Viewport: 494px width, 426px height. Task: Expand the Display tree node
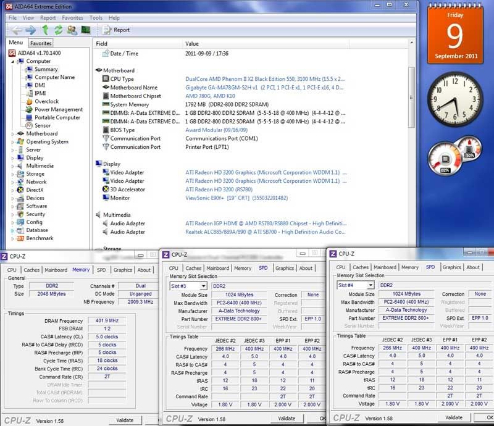[x=12, y=158]
